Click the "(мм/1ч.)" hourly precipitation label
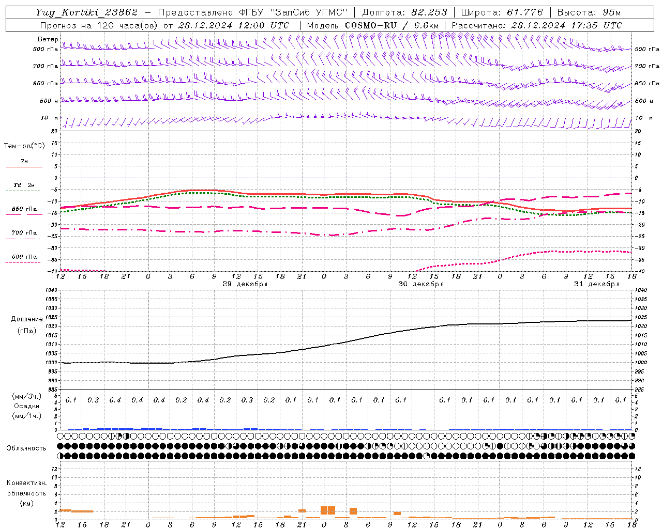 click(27, 416)
